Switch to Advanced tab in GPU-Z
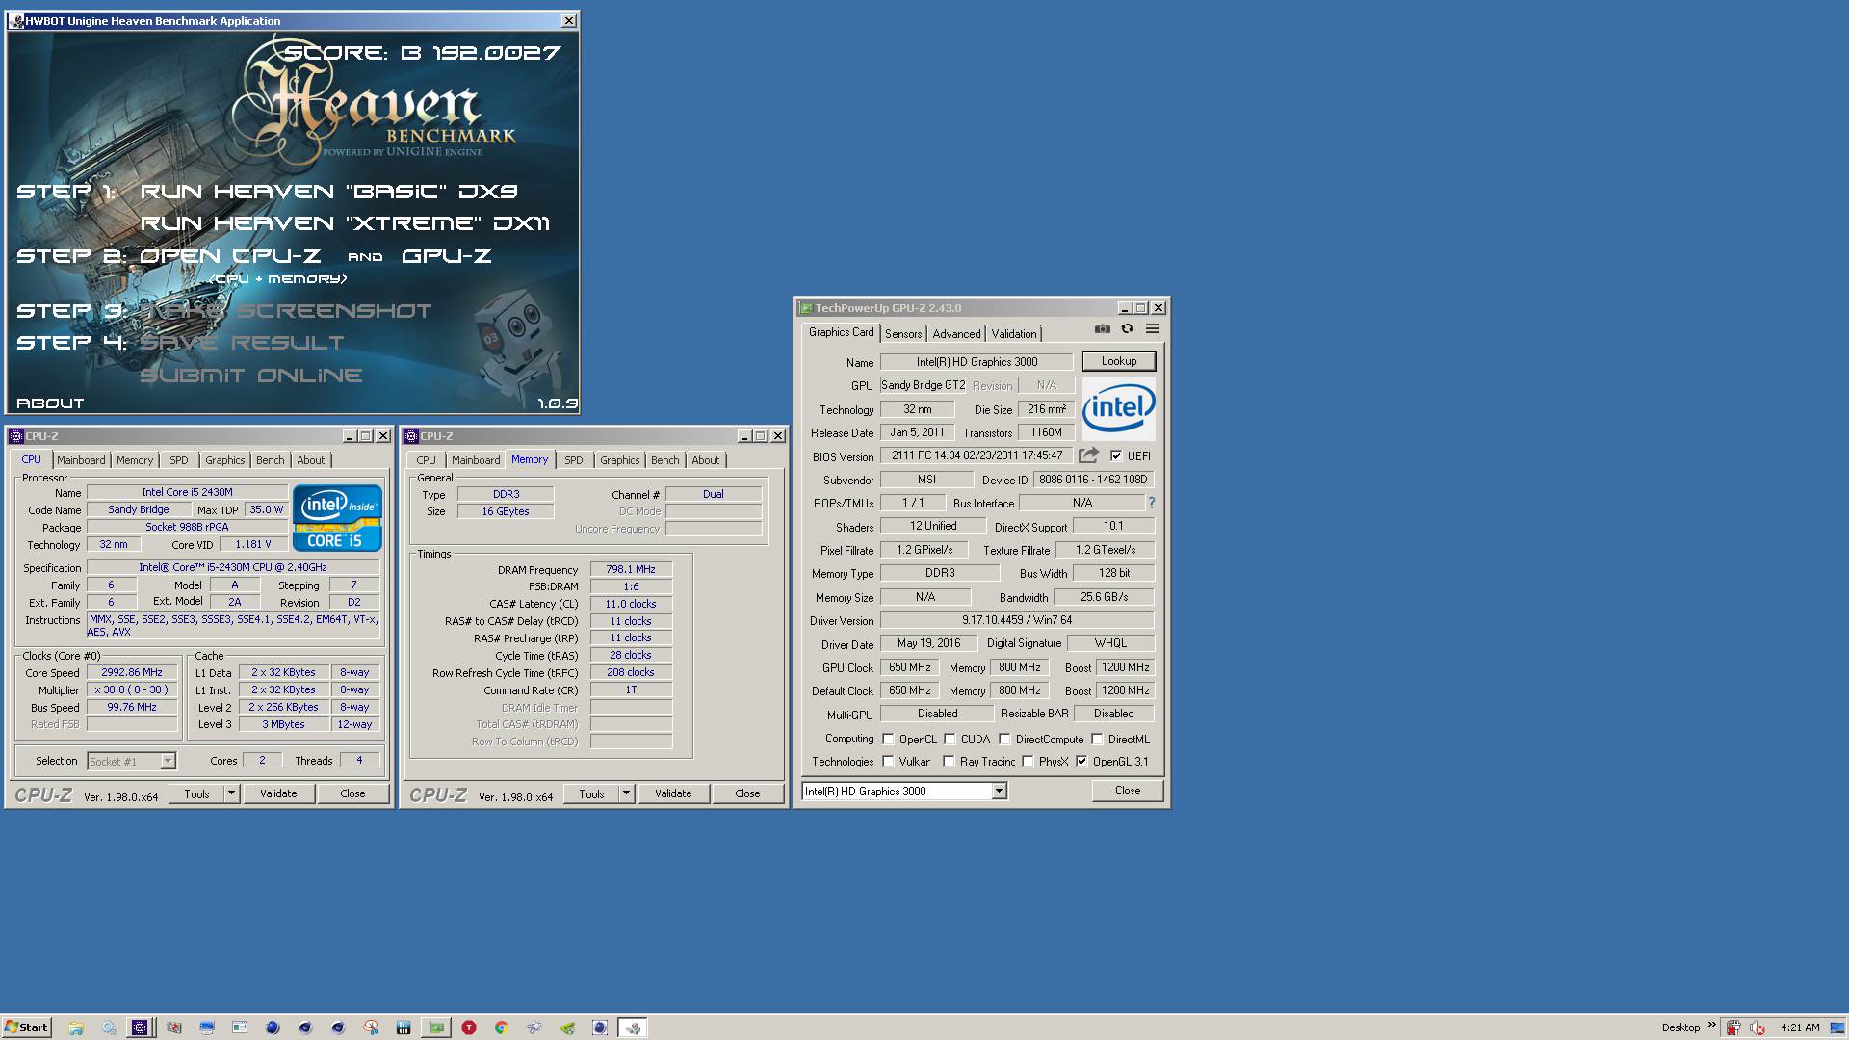The width and height of the screenshot is (1849, 1040). pos(956,333)
